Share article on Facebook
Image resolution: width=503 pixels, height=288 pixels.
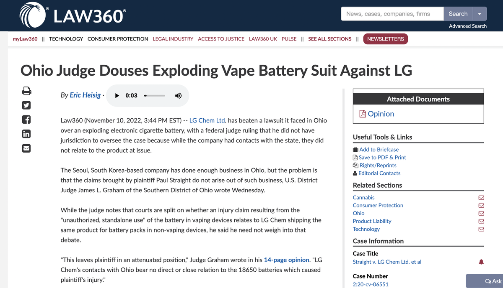pyautogui.click(x=26, y=120)
